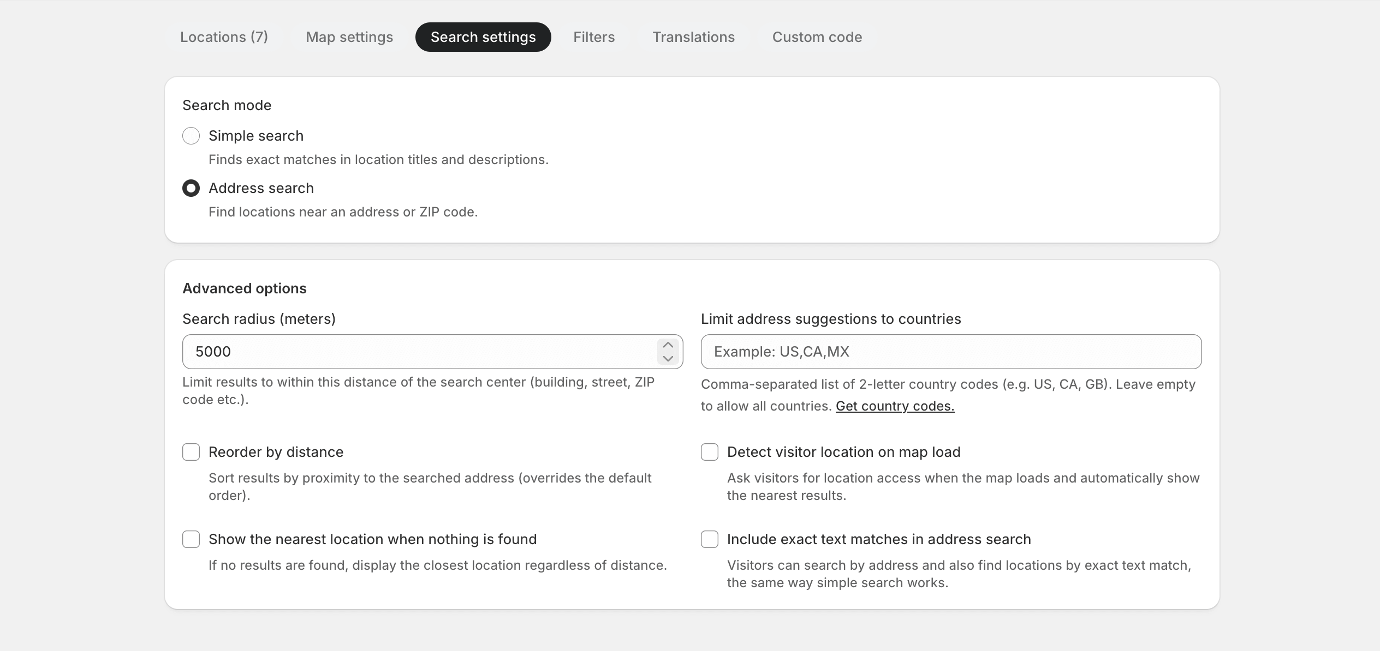
Task: Open the Map settings tab
Action: [349, 37]
